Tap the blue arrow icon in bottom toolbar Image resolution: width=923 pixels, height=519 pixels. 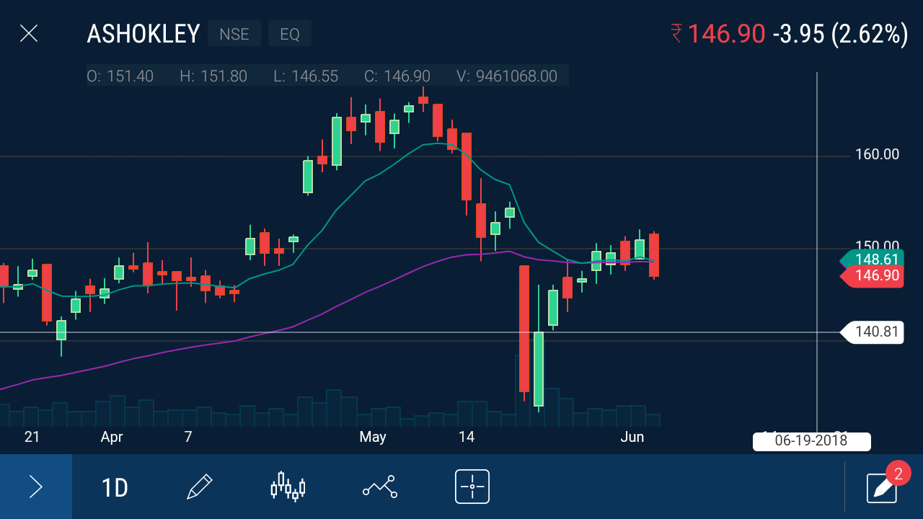click(35, 487)
